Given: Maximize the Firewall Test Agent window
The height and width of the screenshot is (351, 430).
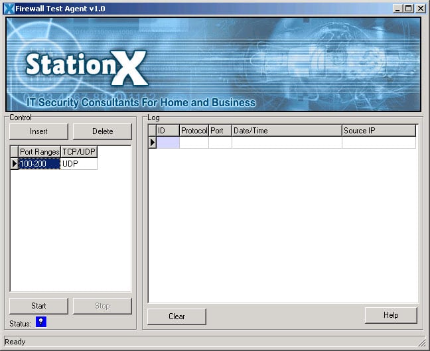Looking at the screenshot, I should [x=408, y=9].
